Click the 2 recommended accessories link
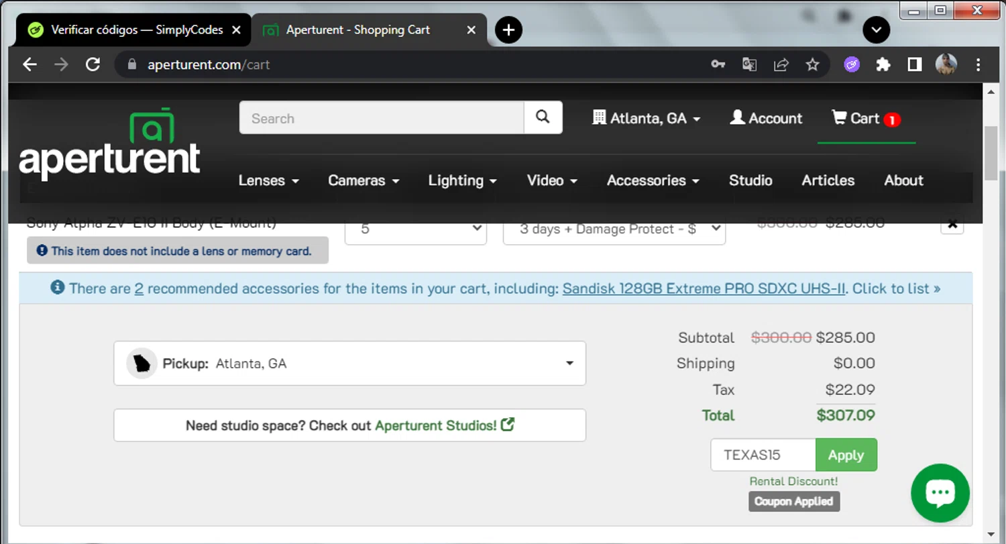This screenshot has width=1006, height=544. coord(139,288)
